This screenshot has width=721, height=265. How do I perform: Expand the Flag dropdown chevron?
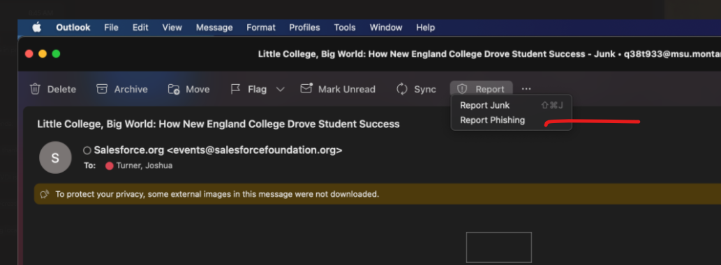[x=280, y=90]
